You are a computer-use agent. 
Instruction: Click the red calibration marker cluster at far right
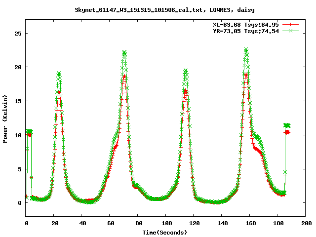click(x=287, y=132)
